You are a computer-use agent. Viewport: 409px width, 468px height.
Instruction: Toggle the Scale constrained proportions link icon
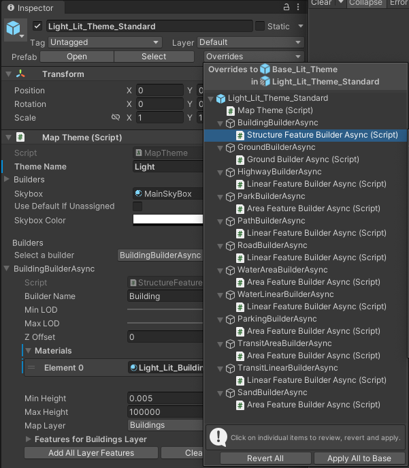pos(116,117)
